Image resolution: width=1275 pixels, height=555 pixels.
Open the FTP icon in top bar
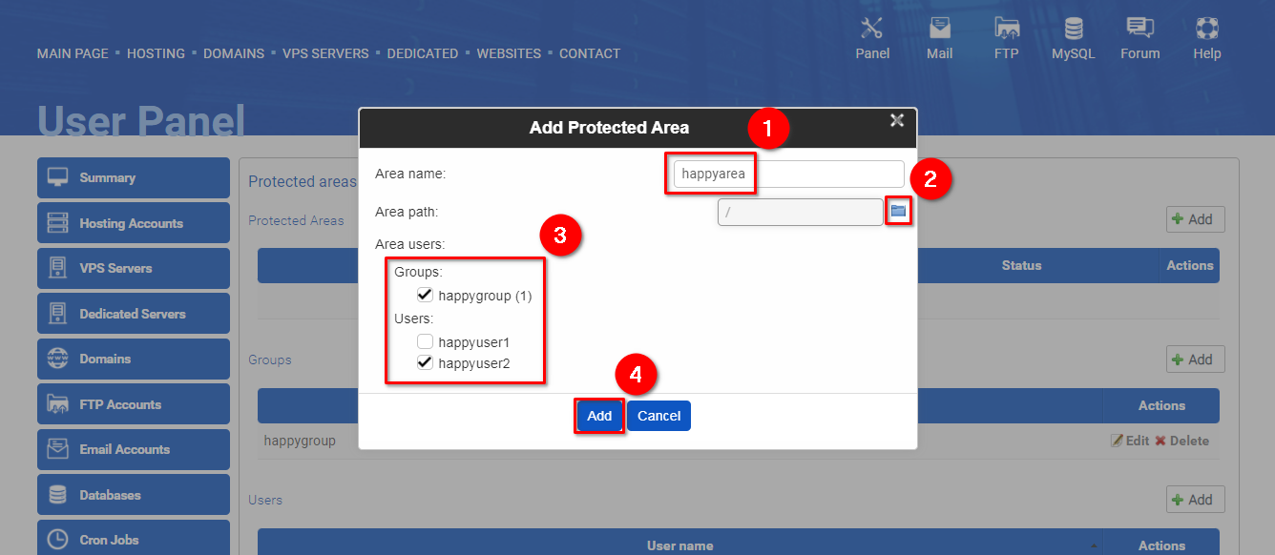(x=1006, y=28)
